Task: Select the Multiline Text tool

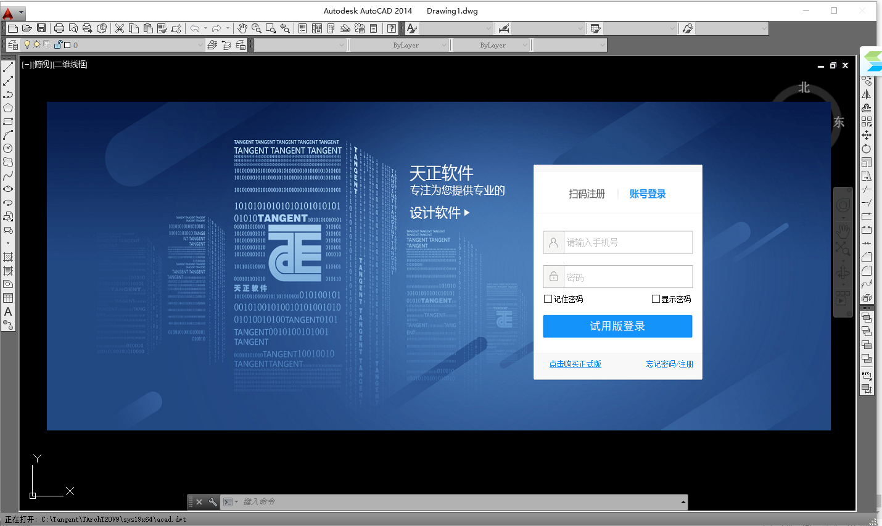Action: [x=8, y=311]
